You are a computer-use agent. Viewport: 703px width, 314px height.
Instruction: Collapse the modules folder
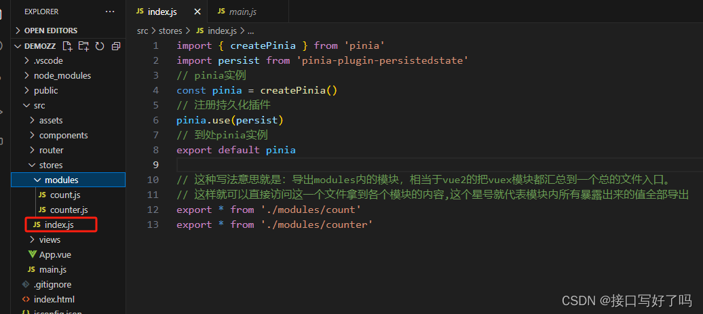tap(61, 180)
